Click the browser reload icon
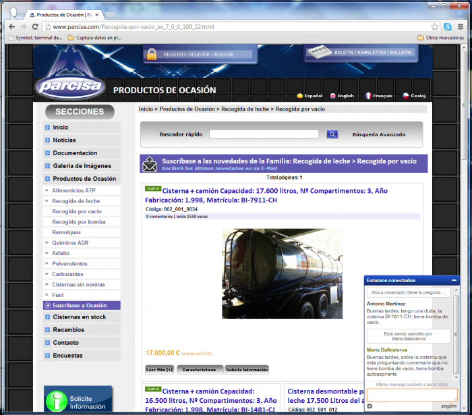The width and height of the screenshot is (472, 415). [x=36, y=27]
